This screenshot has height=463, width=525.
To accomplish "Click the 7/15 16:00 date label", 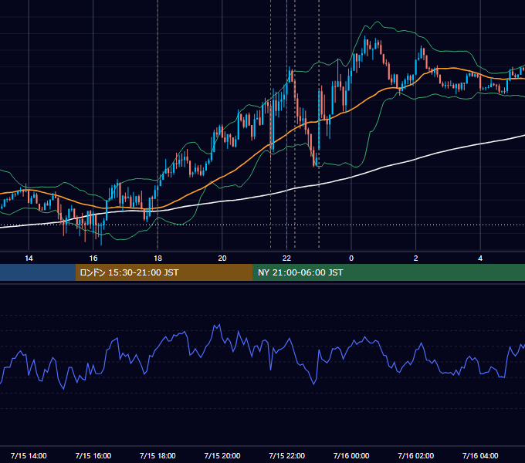I will pyautogui.click(x=93, y=455).
